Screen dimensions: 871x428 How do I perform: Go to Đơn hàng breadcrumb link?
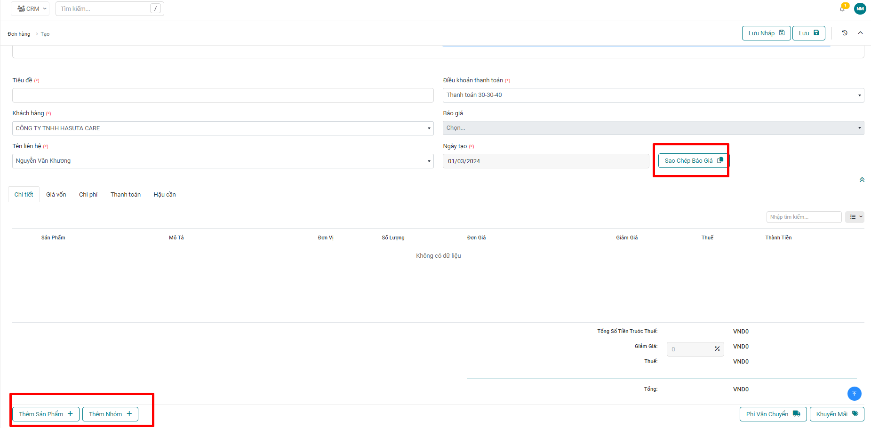19,34
